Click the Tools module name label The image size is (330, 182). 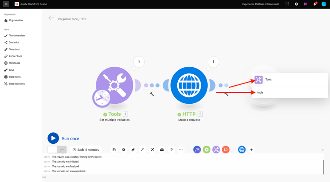[x=114, y=114]
